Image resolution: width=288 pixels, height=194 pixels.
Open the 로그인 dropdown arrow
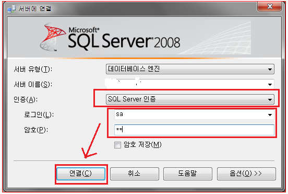tap(270, 115)
